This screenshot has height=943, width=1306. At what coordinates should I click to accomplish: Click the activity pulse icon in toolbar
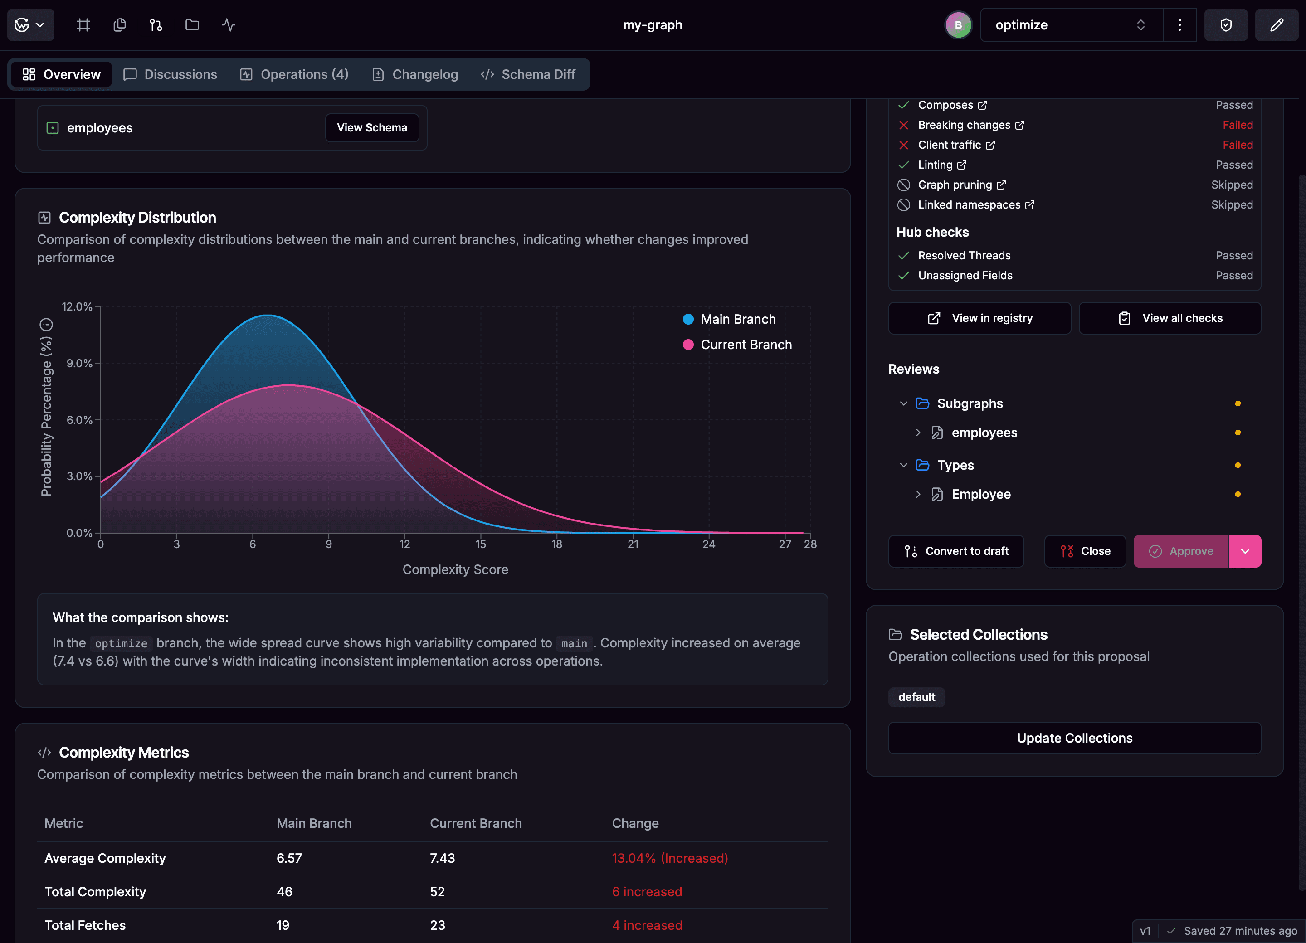(229, 25)
